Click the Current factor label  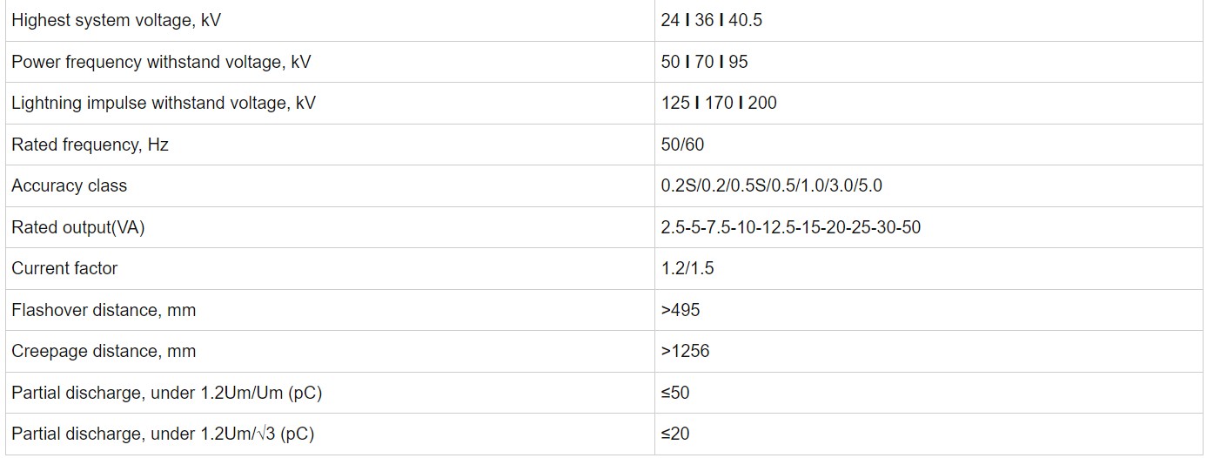[x=64, y=268]
